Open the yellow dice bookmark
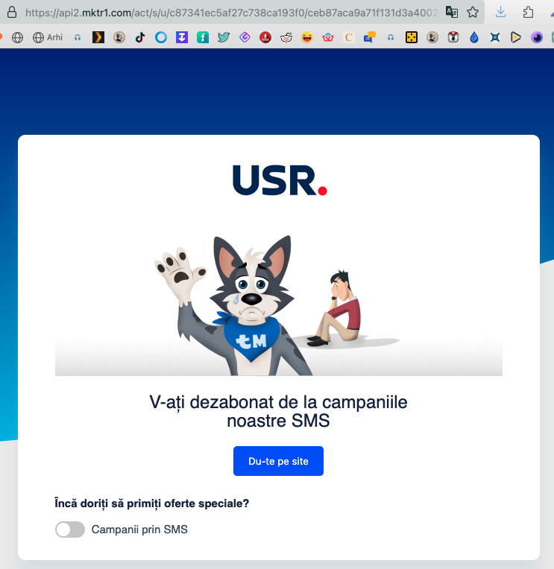The image size is (554, 569). tap(412, 37)
